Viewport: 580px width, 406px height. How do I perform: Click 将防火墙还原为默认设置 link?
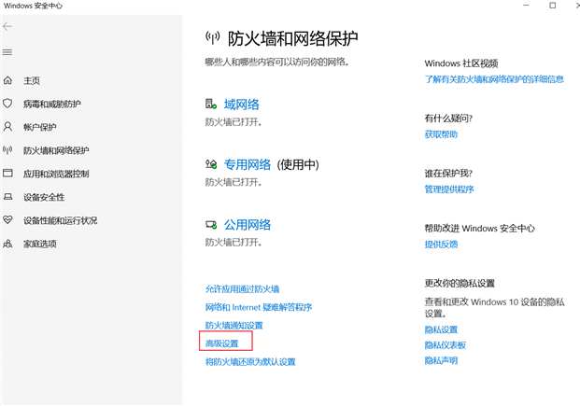[250, 361]
